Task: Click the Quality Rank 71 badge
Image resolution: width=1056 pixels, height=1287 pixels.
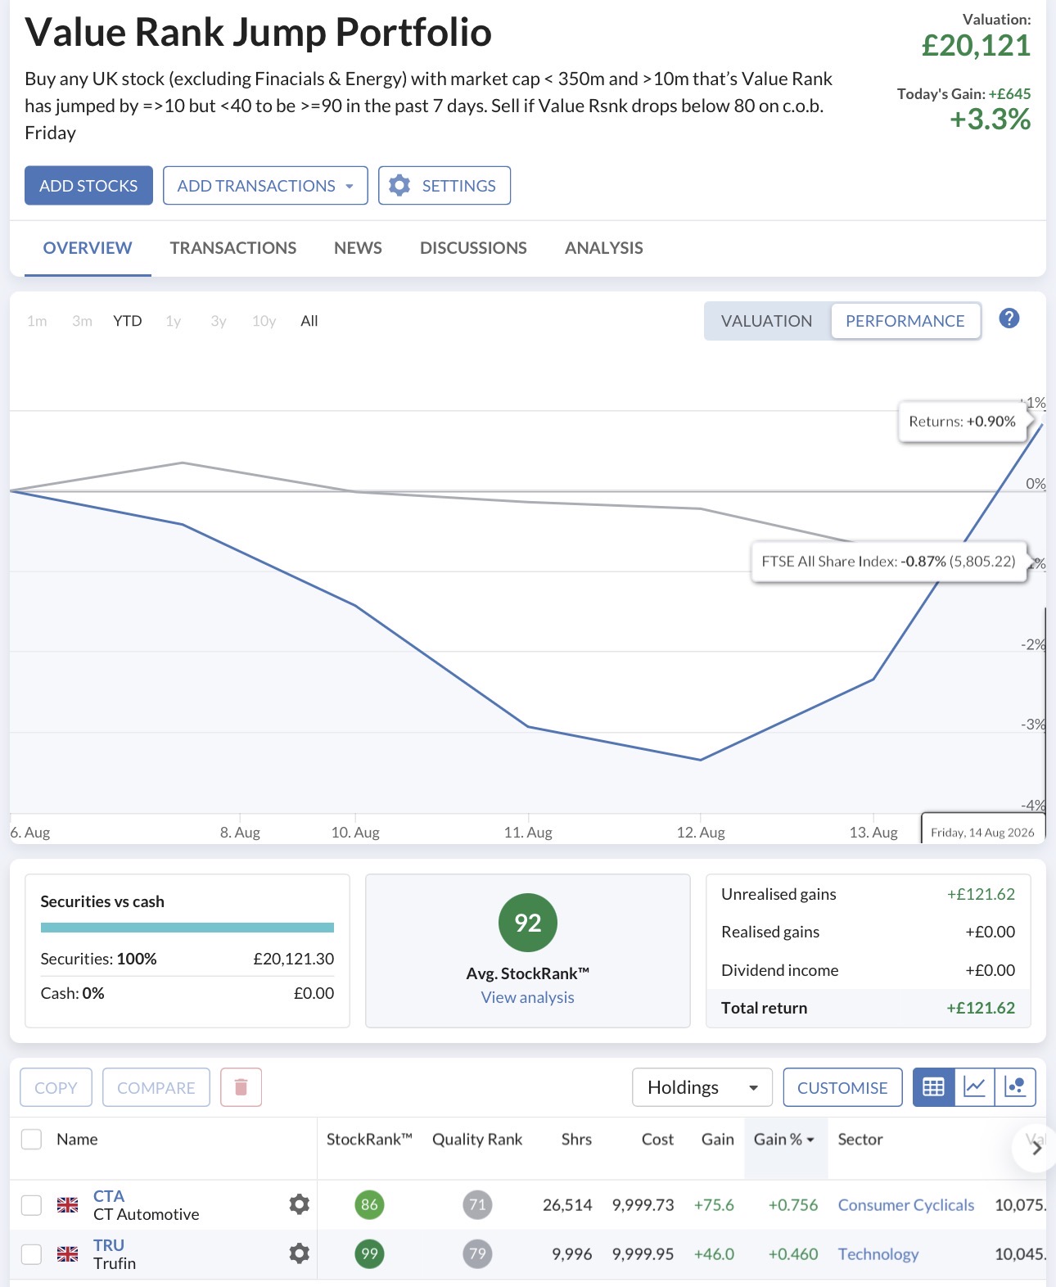Action: point(477,1204)
